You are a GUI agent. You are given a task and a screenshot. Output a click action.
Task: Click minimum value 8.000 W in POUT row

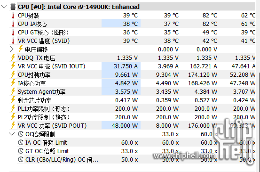[167, 126]
